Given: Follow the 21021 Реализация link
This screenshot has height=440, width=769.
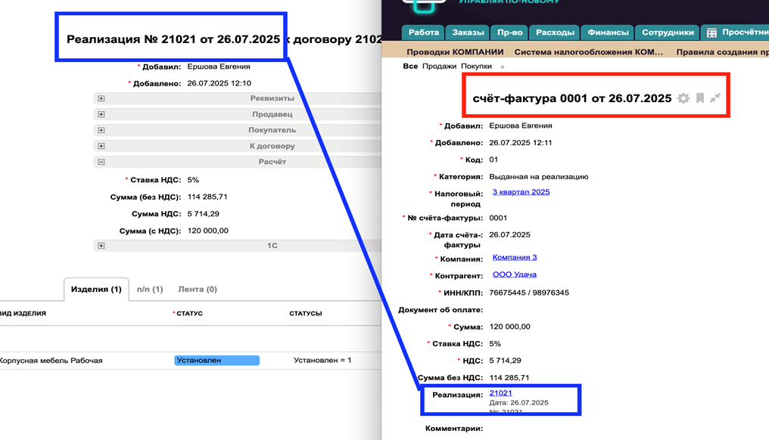Looking at the screenshot, I should tap(500, 393).
